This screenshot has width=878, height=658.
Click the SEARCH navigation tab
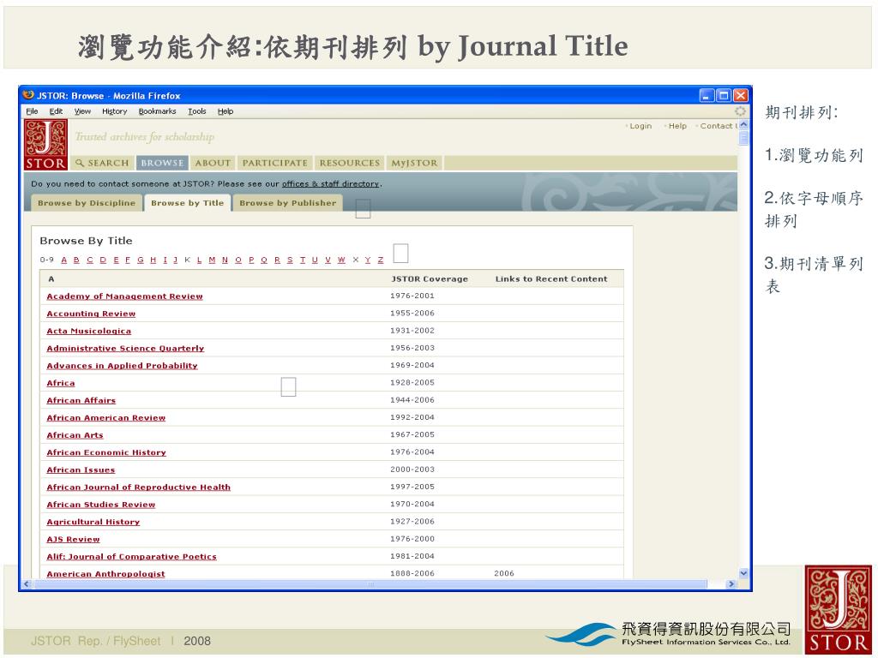103,163
